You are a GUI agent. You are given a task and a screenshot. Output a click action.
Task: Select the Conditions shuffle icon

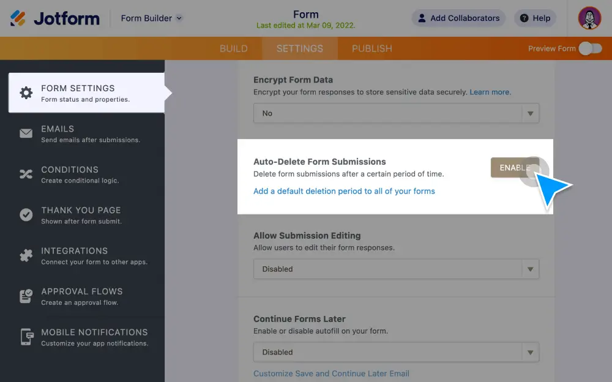click(x=26, y=174)
